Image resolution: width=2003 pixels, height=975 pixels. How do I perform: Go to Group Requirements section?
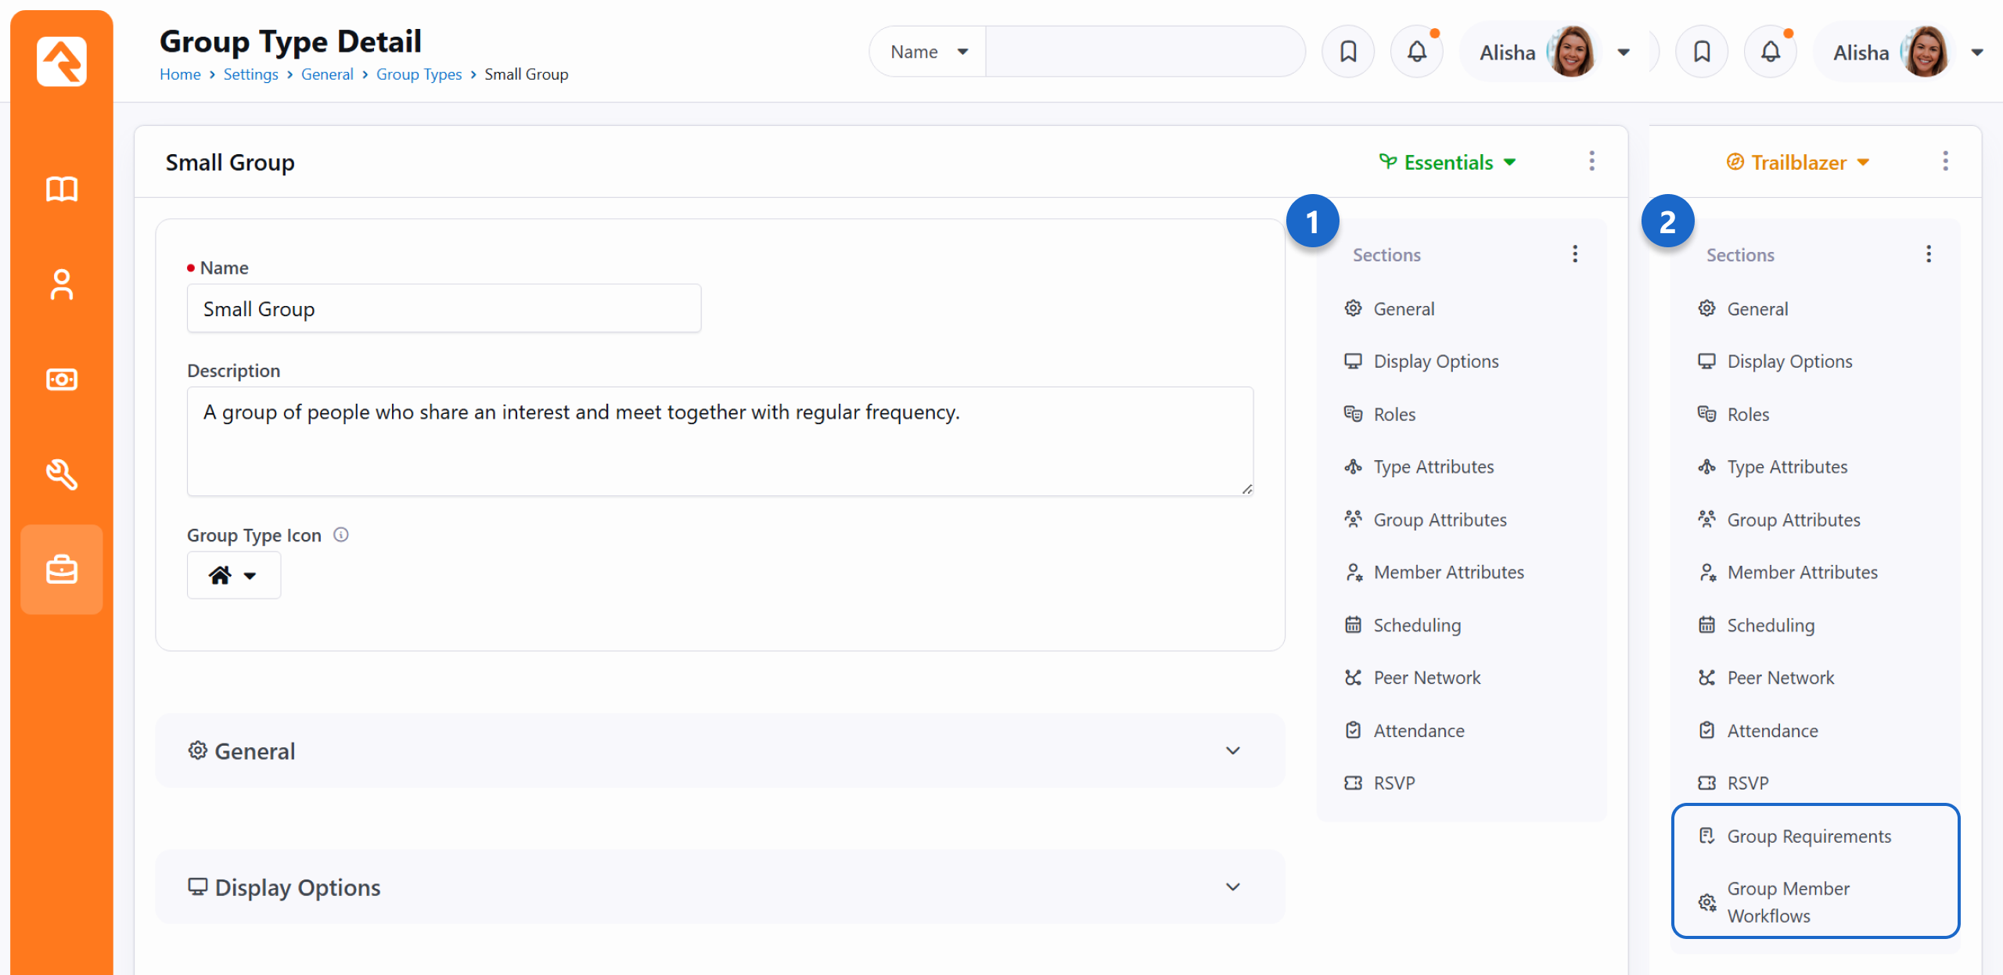pos(1808,836)
